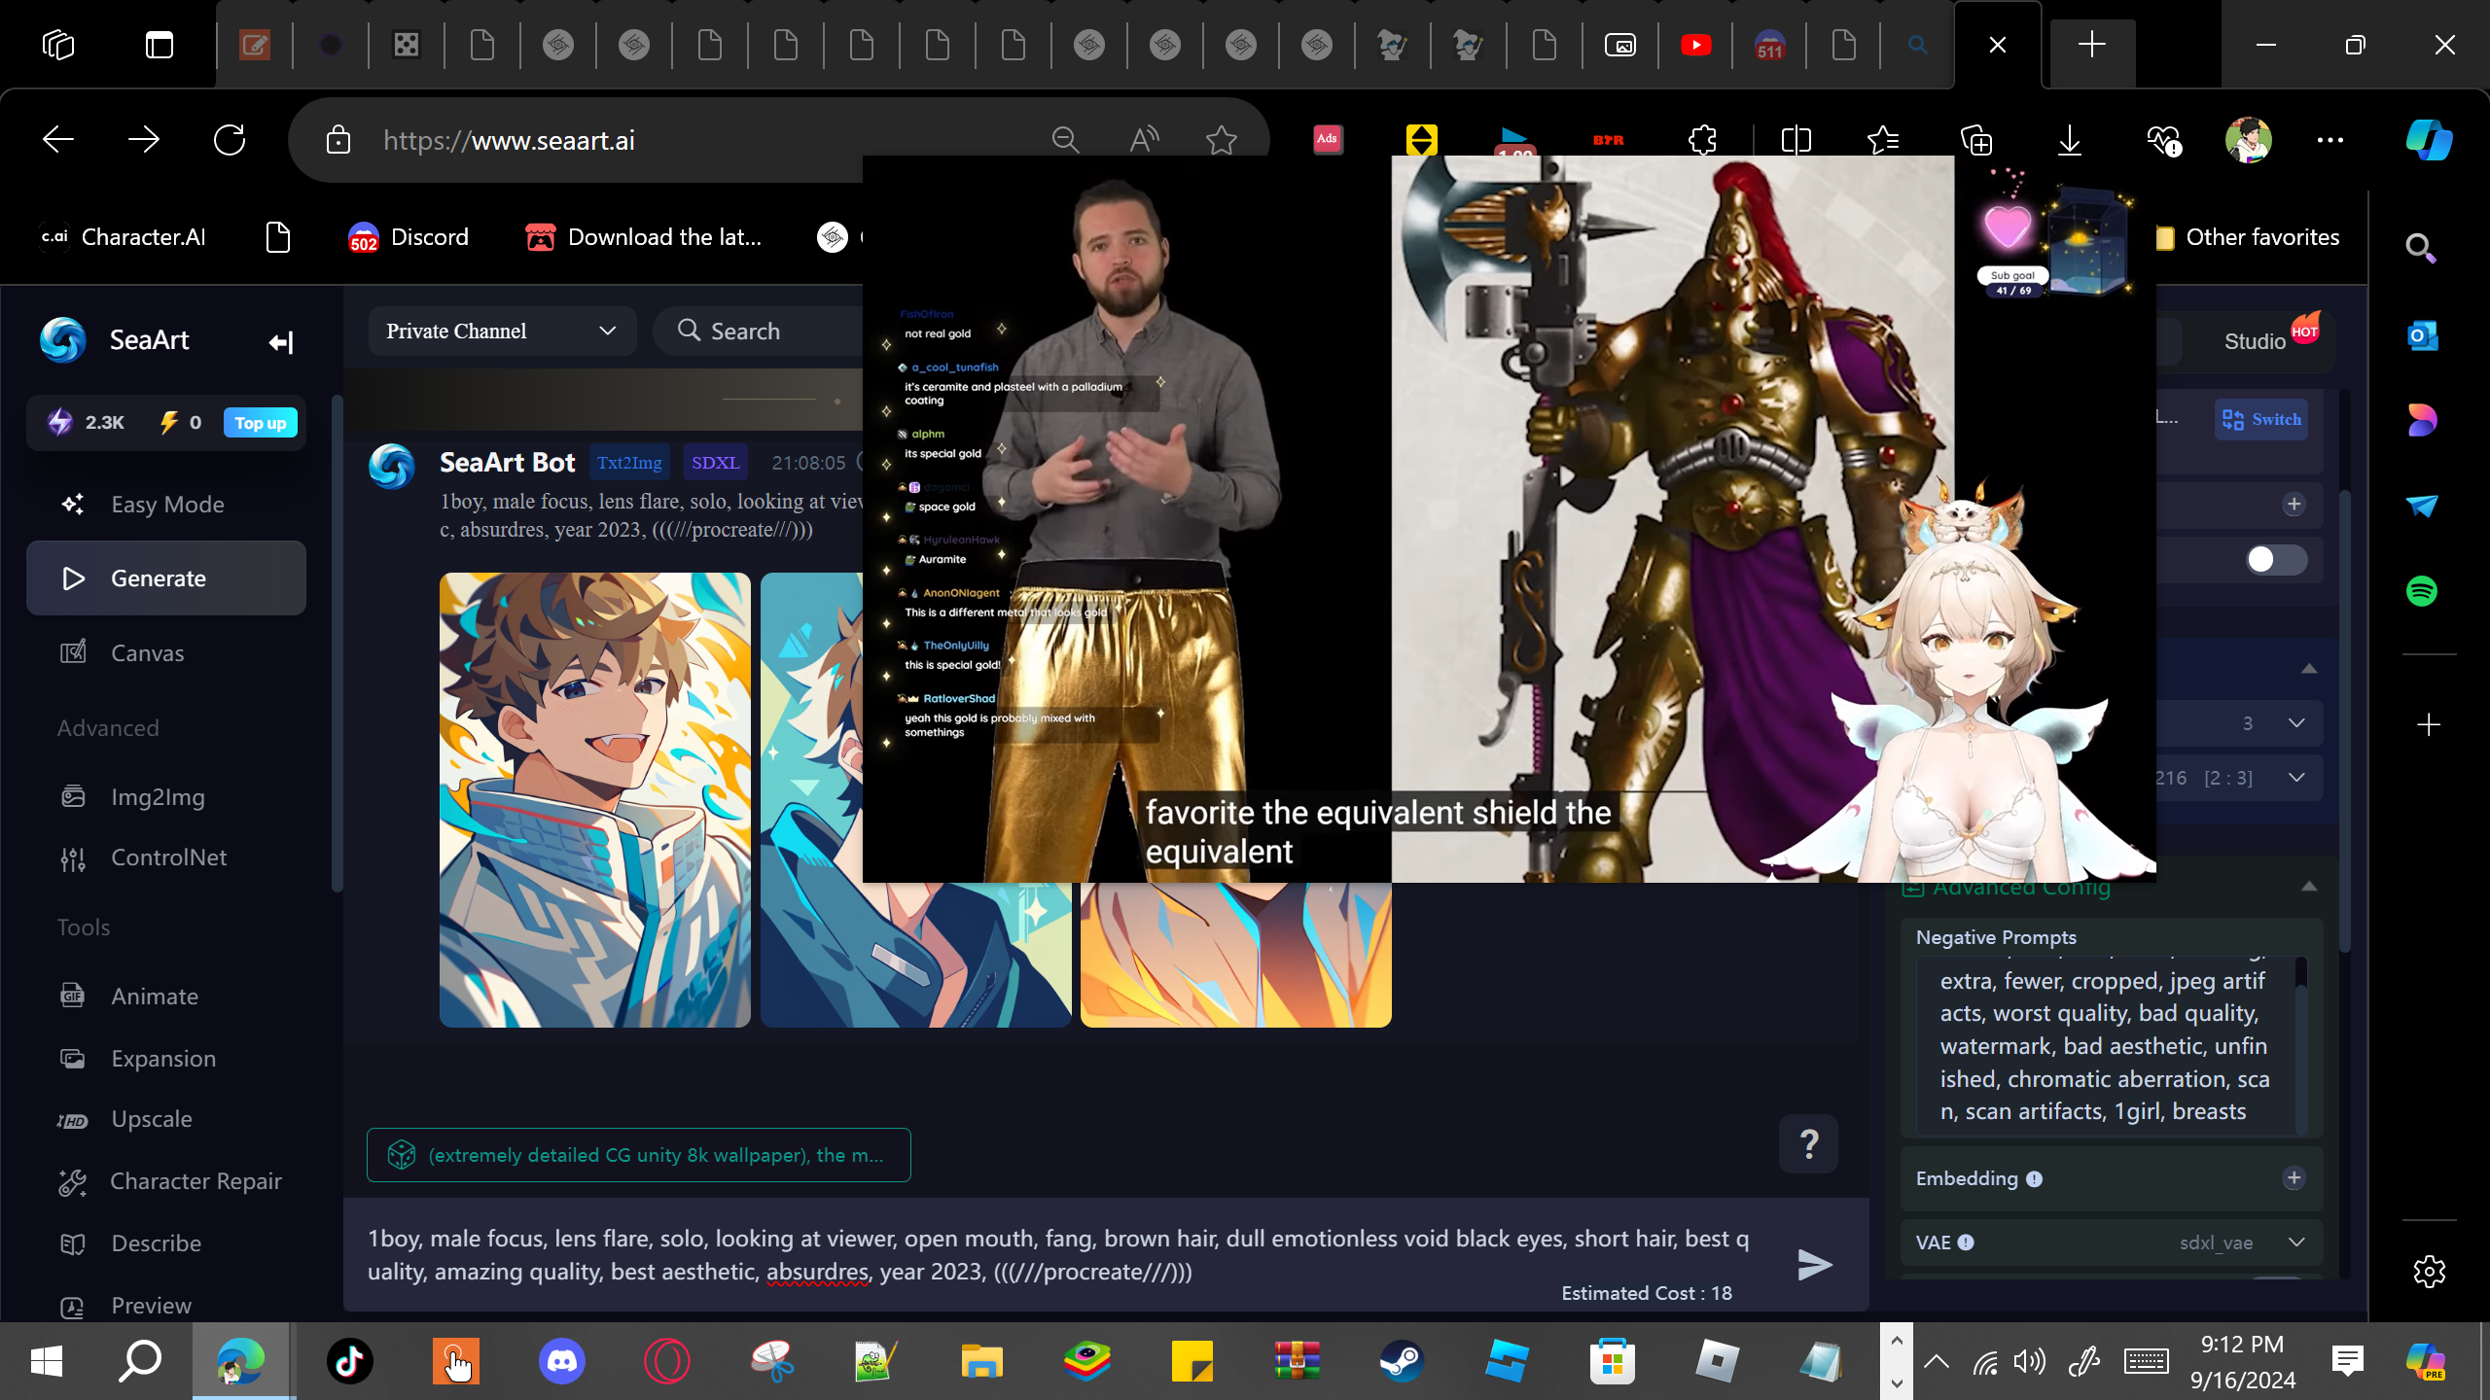
Task: Add an Embedding with plus icon
Action: pyautogui.click(x=2294, y=1178)
